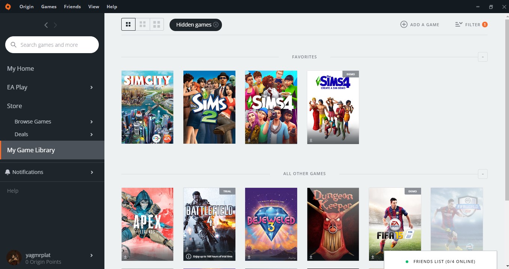This screenshot has width=509, height=269.
Task: Click download icon on Battlefield 4
Action: point(187,248)
